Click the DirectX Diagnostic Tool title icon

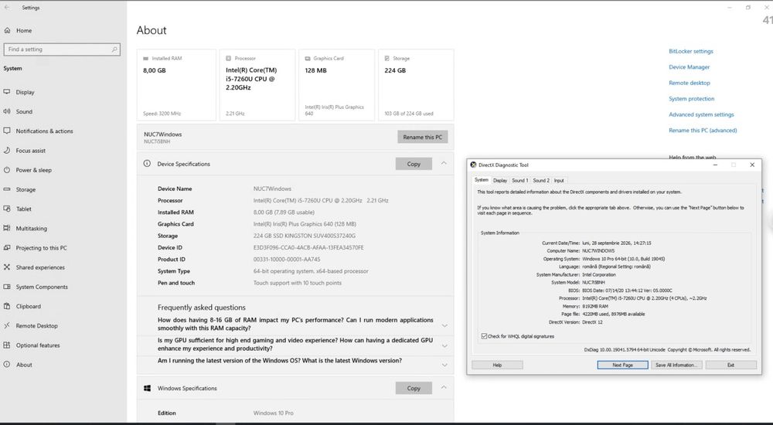(473, 165)
